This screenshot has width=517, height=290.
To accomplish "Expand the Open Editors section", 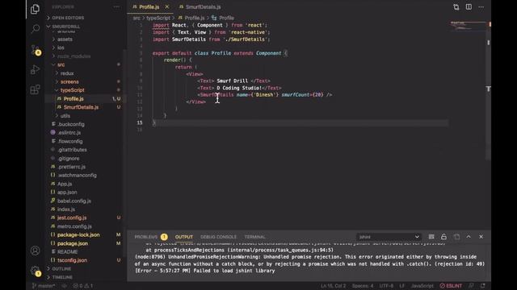I will pos(68,18).
